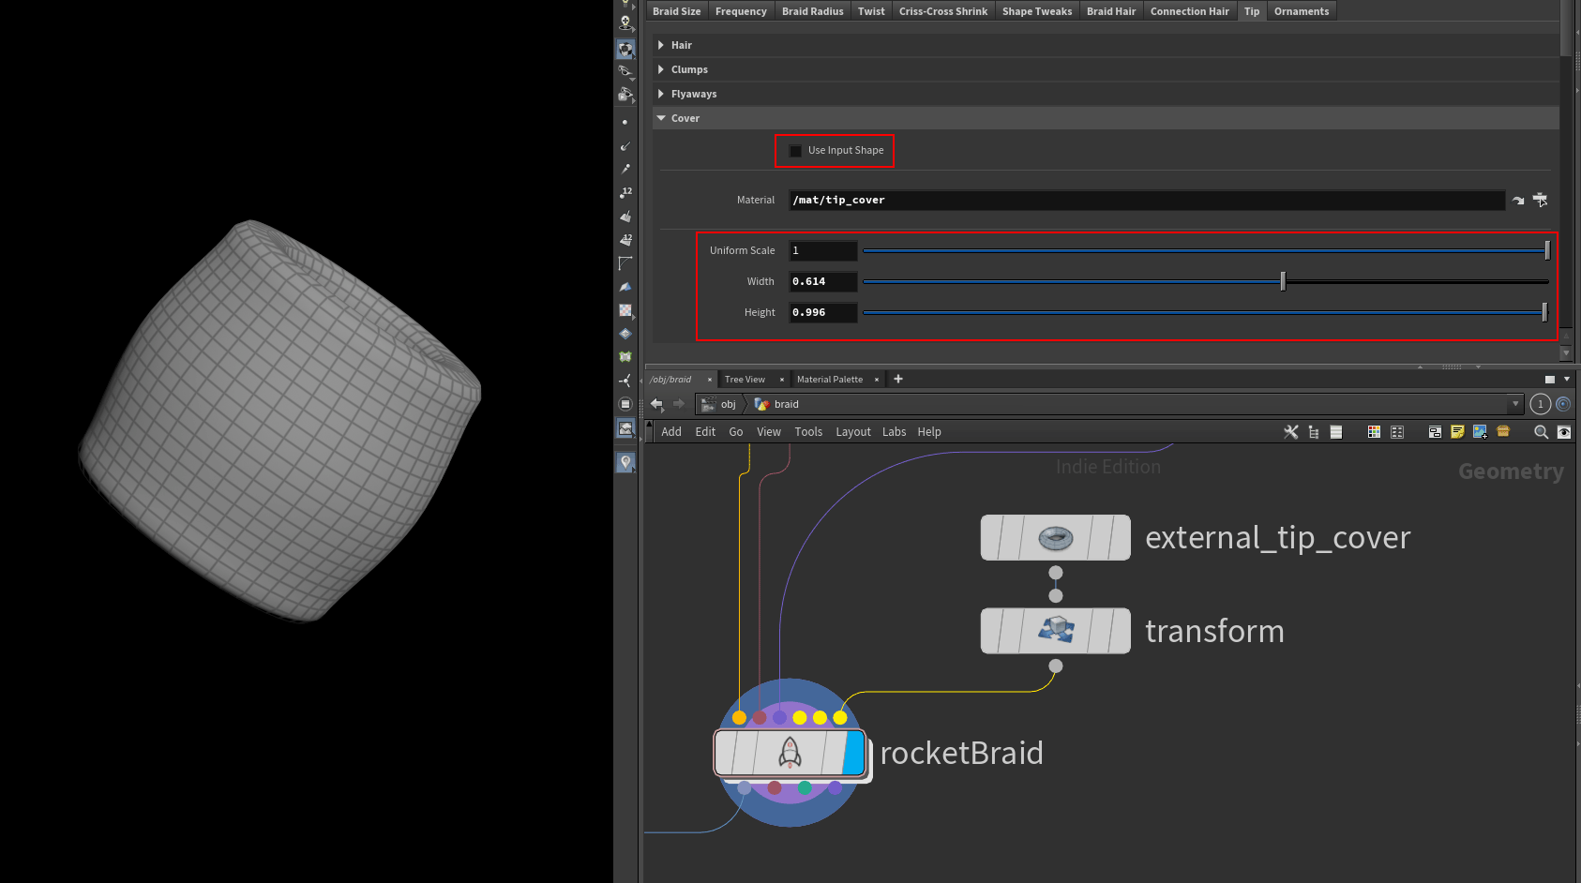
Task: Enable the Use Input Shape checkbox
Action: point(796,151)
